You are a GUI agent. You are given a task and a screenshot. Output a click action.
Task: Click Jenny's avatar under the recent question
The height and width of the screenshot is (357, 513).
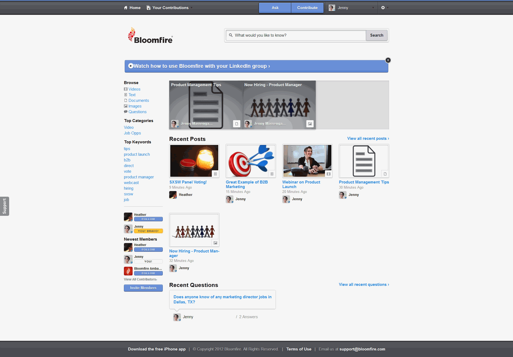click(x=177, y=317)
